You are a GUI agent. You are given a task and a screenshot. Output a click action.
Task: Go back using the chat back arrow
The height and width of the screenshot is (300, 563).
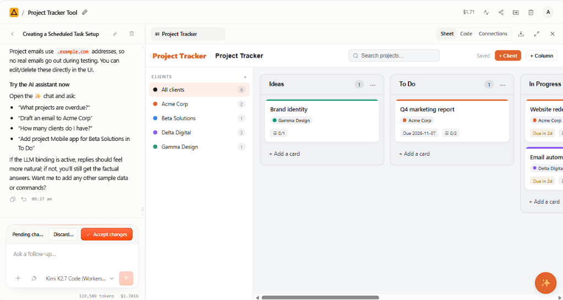coord(13,34)
